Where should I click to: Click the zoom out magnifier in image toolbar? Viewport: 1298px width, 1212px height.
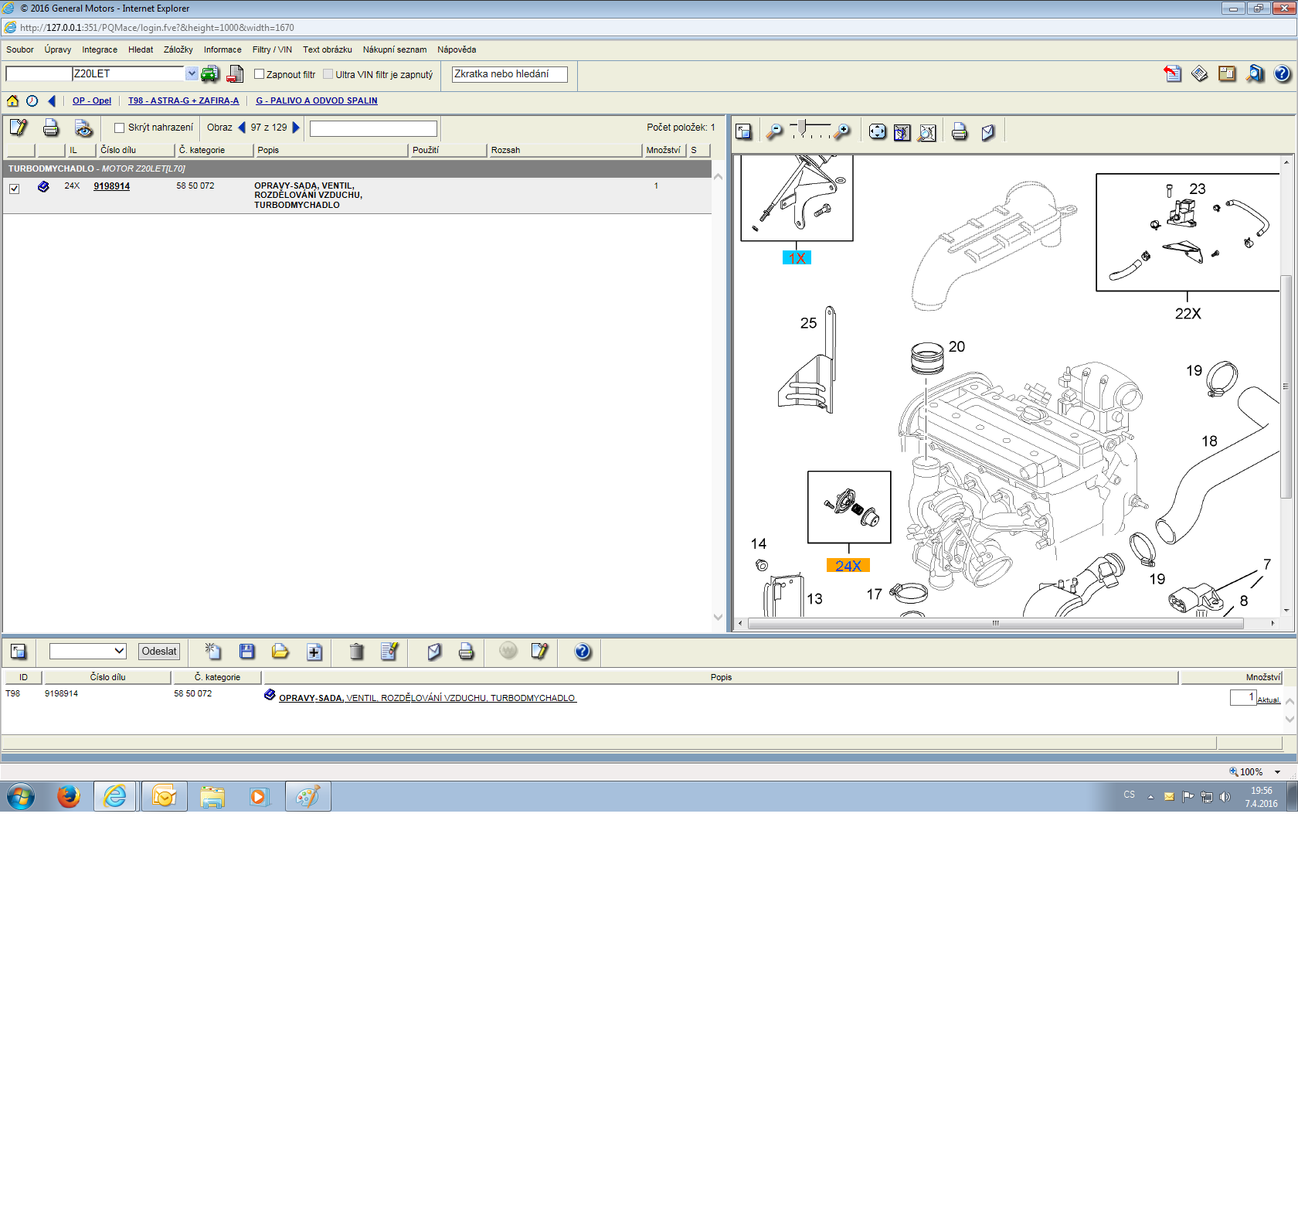[x=774, y=132]
